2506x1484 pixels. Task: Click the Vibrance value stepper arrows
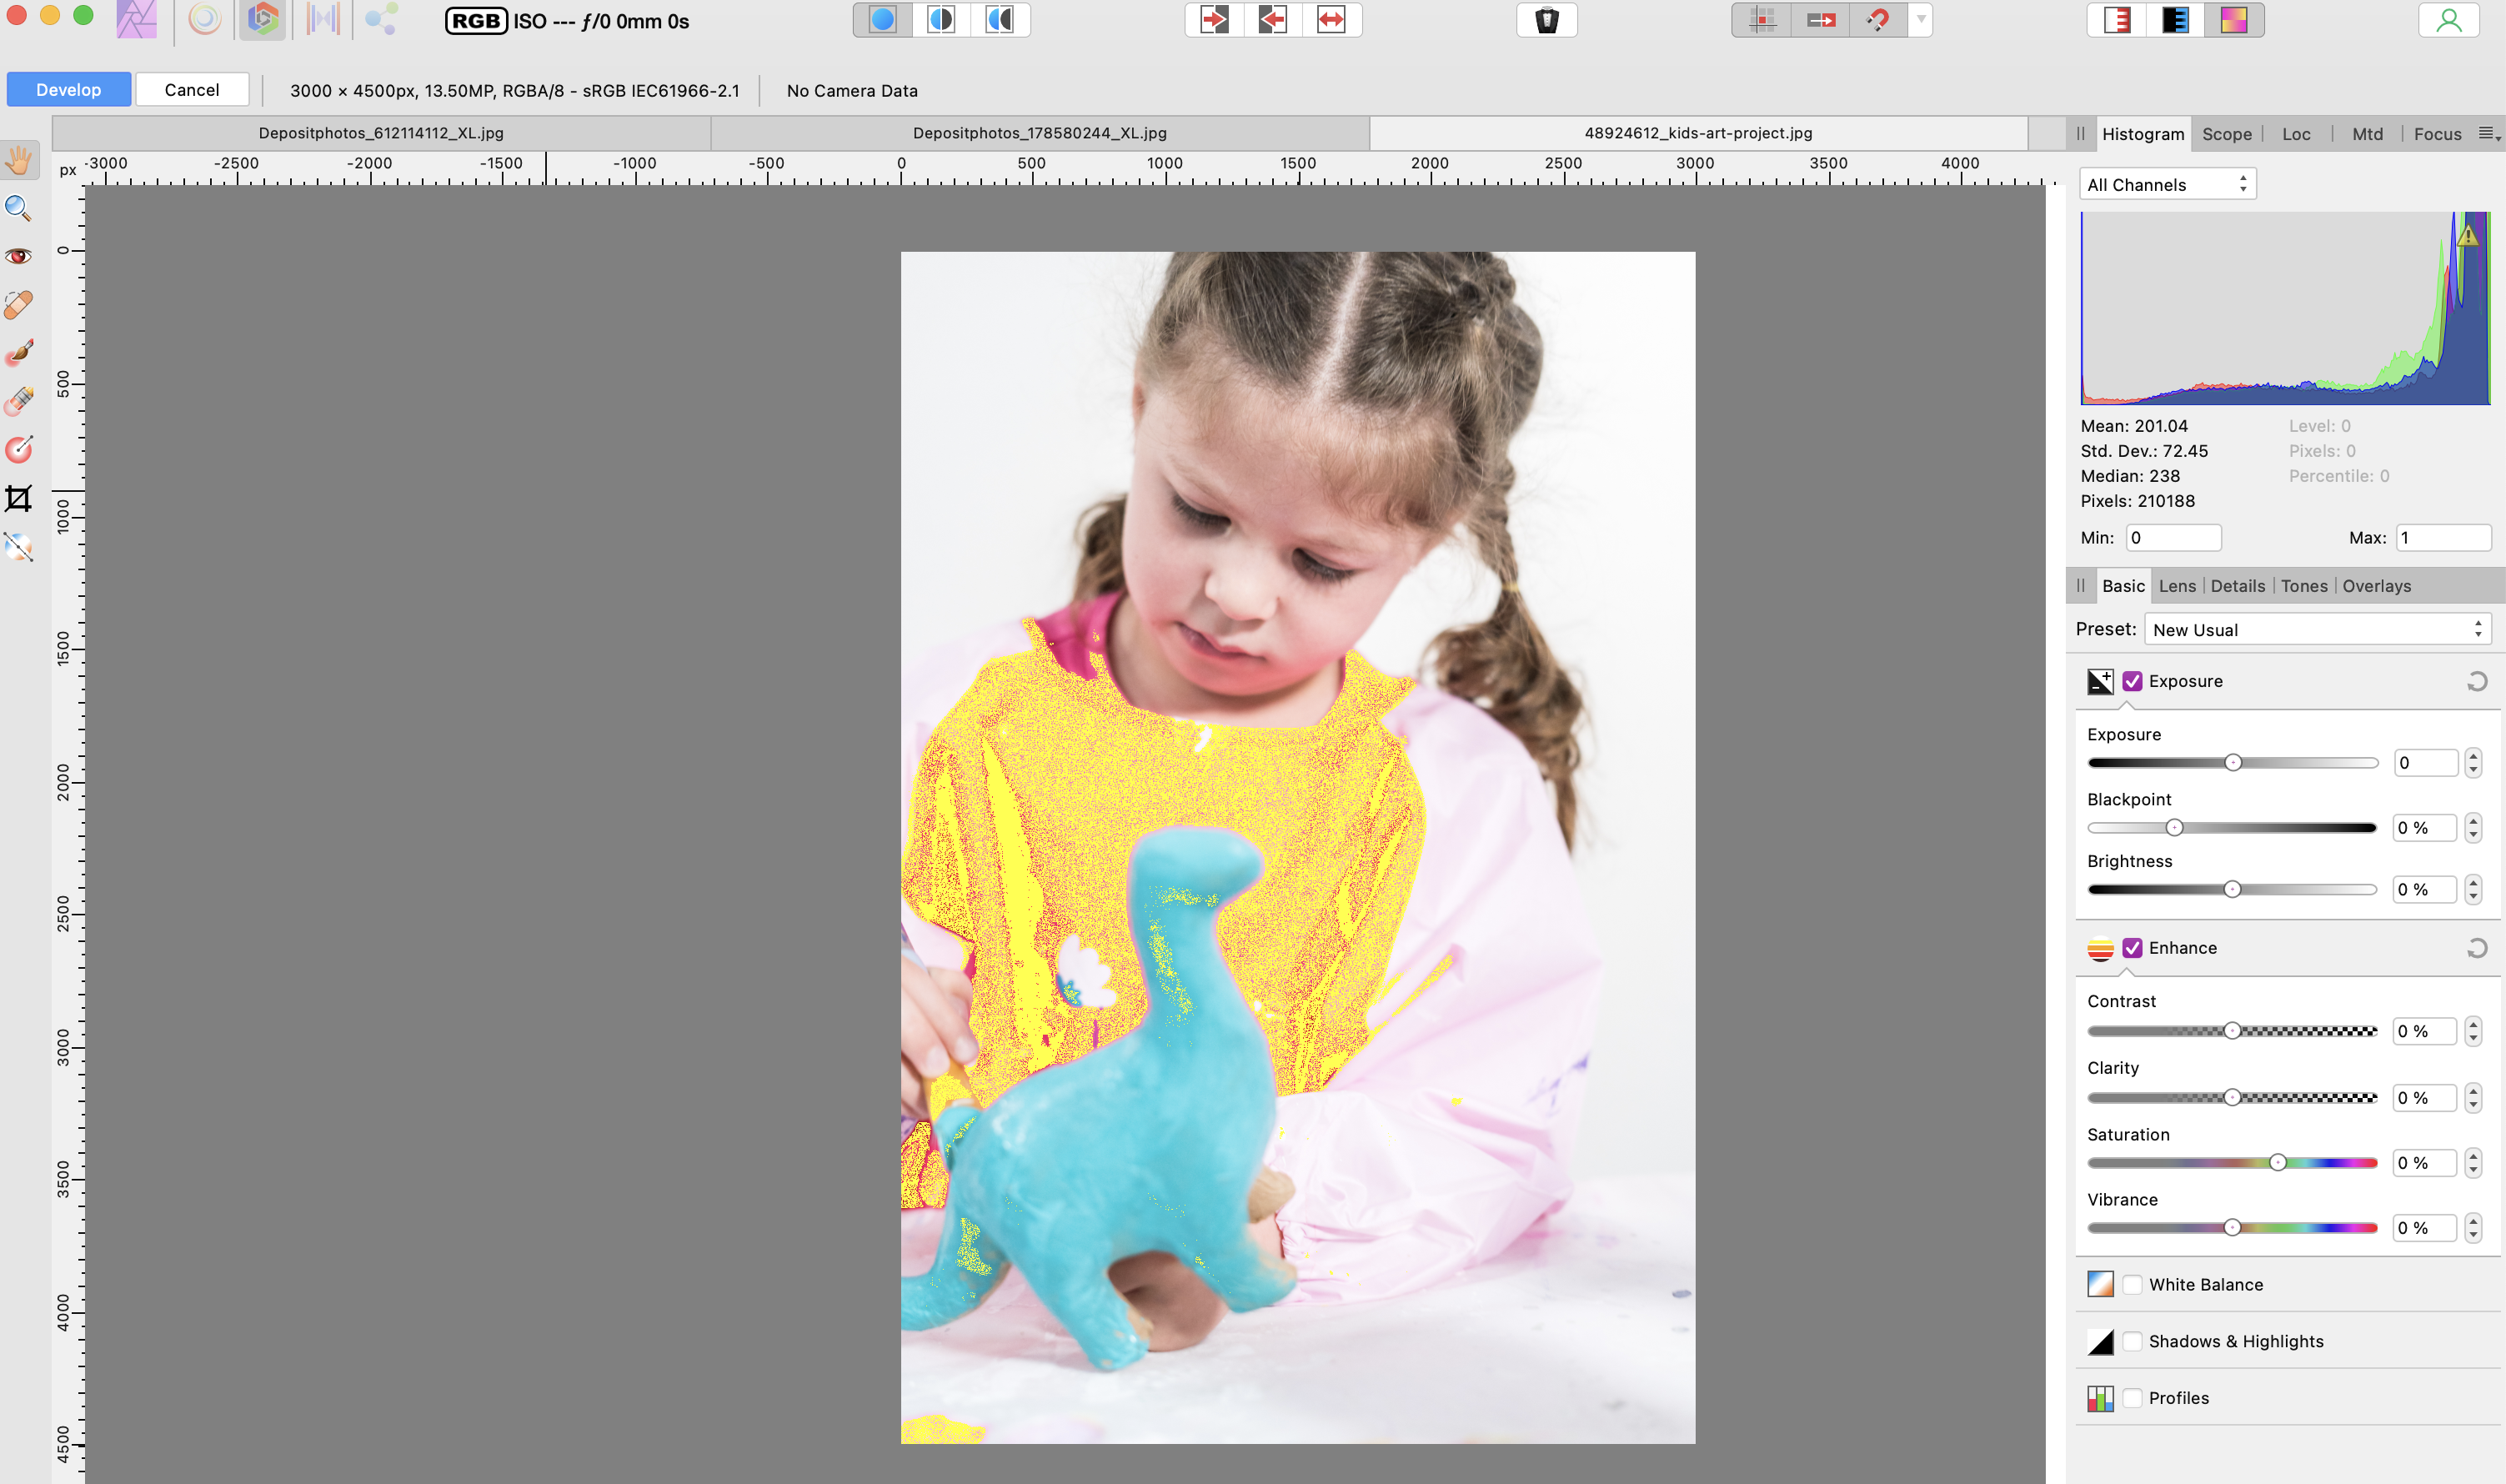[x=2472, y=1228]
